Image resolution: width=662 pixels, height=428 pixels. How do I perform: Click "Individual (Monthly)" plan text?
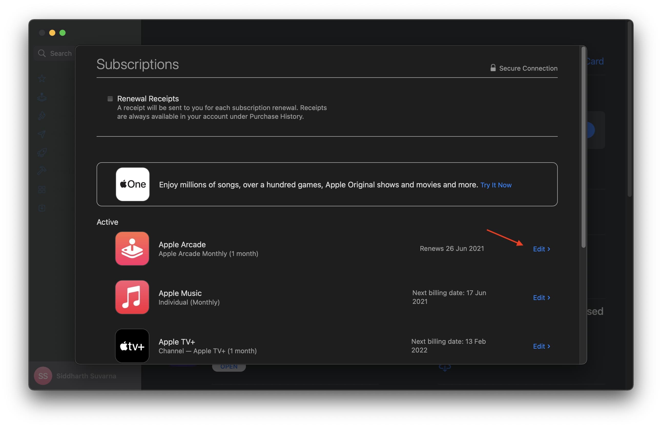coord(189,302)
